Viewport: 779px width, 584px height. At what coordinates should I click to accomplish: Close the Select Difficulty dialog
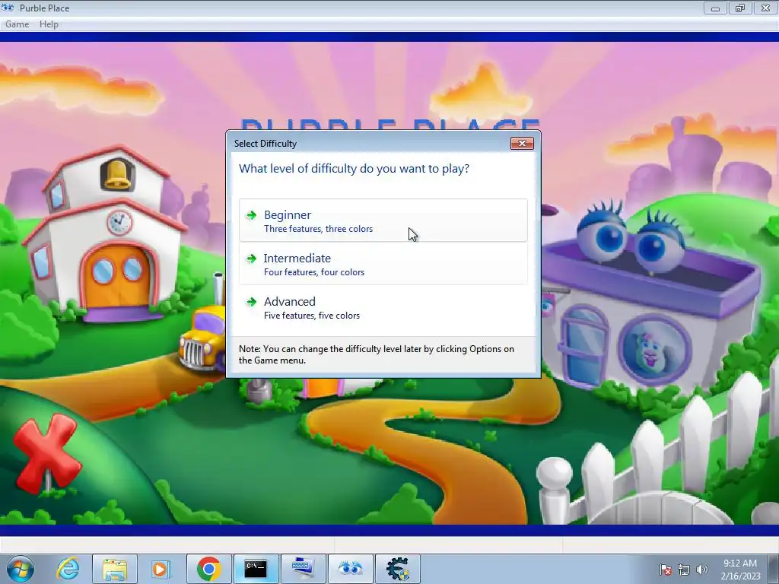tap(522, 144)
